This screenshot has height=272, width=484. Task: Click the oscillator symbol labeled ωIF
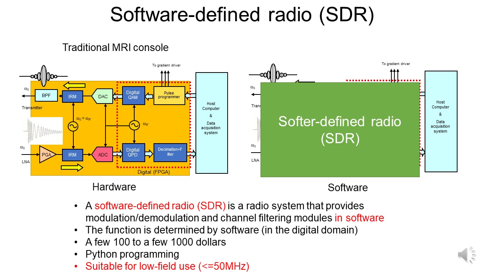coord(134,125)
